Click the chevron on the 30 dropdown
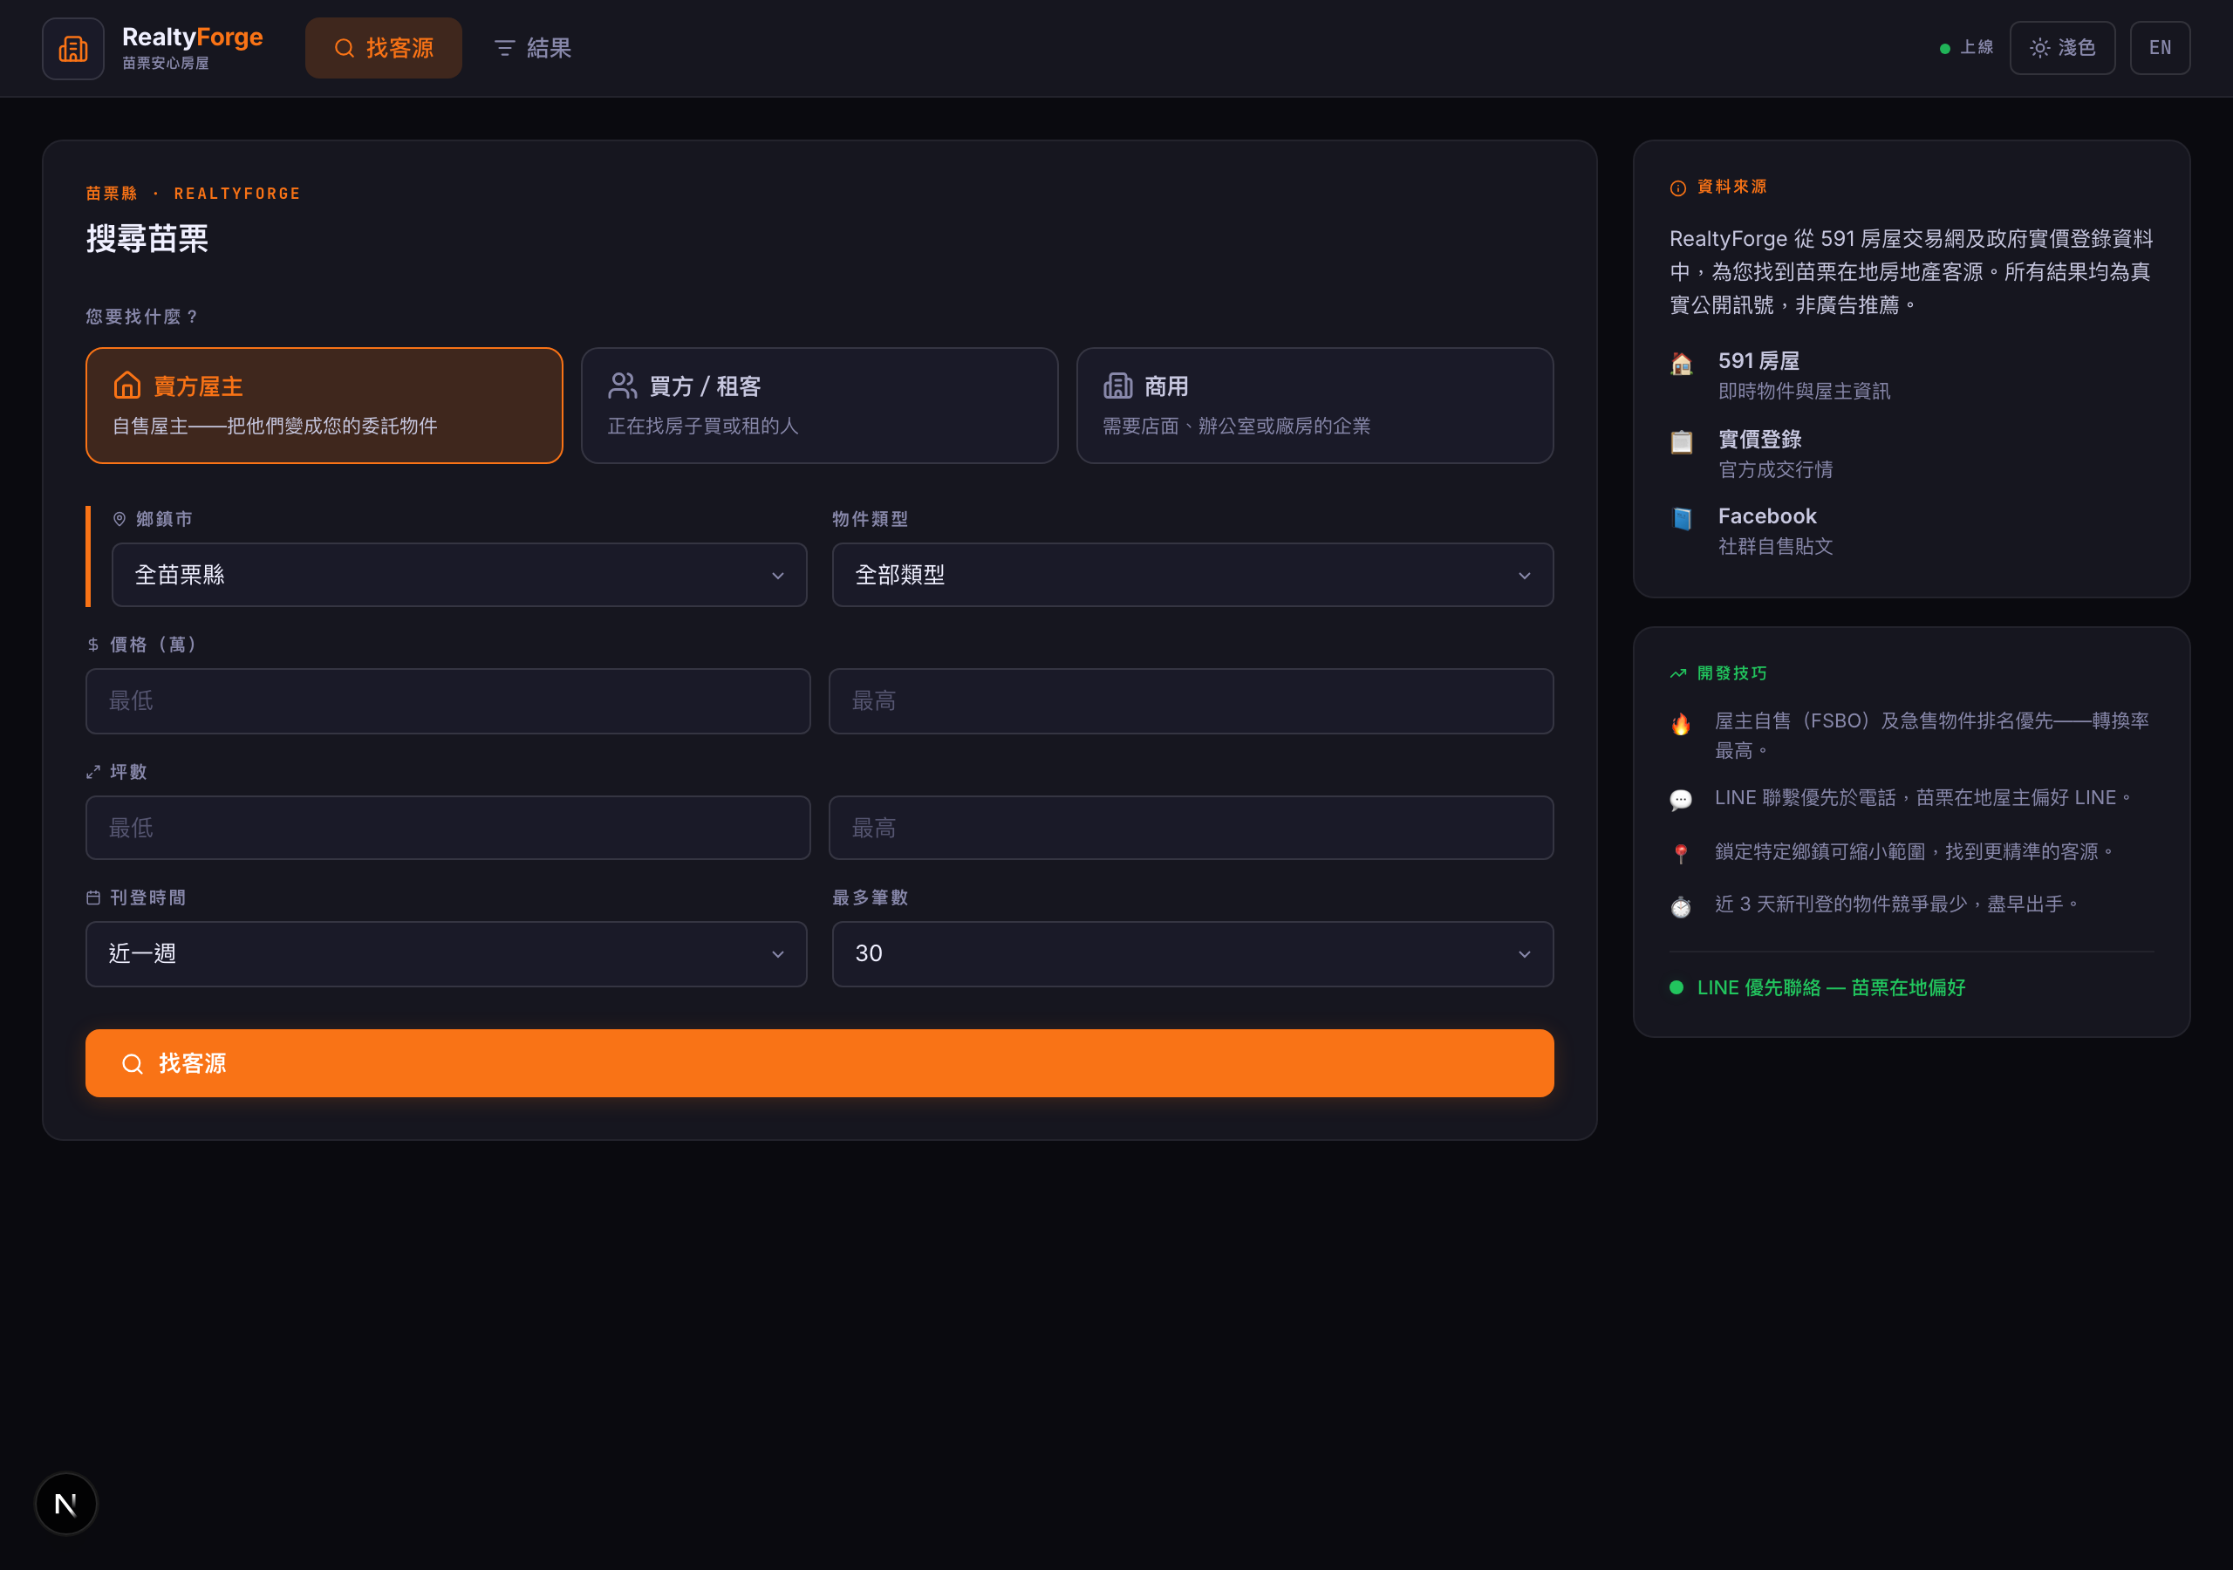Image resolution: width=2233 pixels, height=1570 pixels. click(1524, 954)
